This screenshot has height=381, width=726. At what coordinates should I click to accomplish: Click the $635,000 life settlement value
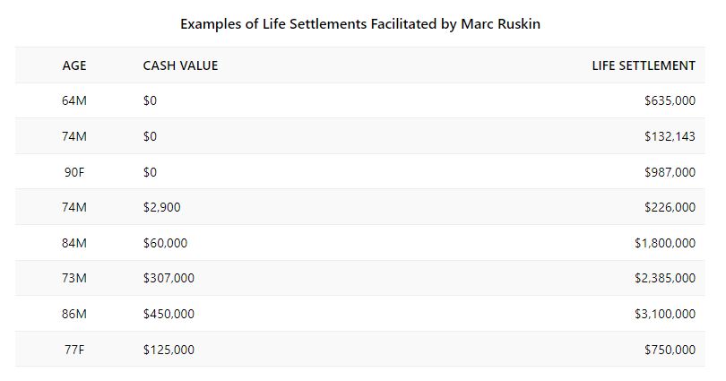coord(669,101)
